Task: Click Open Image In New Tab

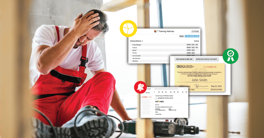Action: pos(184,59)
